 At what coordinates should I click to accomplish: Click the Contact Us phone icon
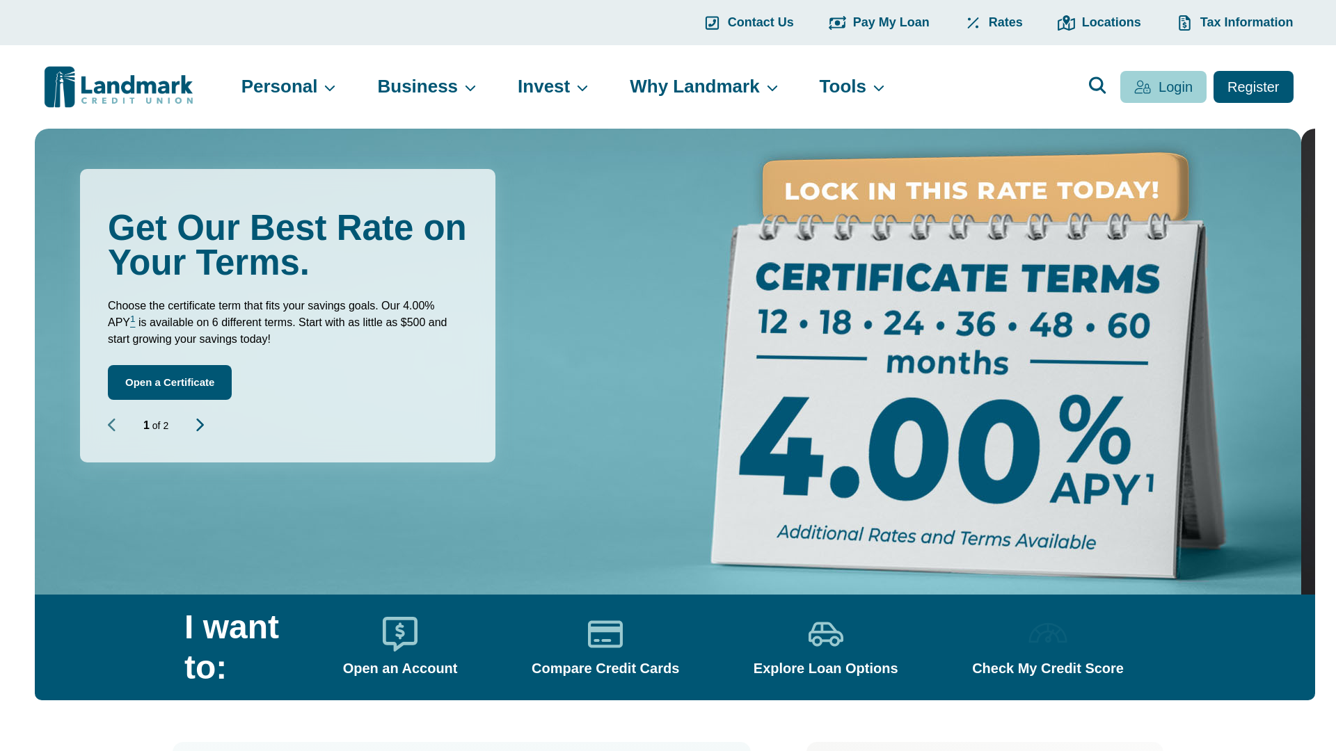coord(712,23)
